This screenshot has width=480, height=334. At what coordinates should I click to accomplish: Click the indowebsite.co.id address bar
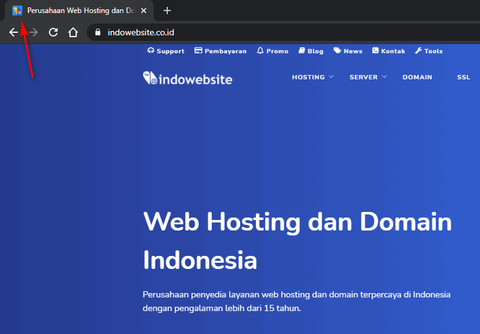pyautogui.click(x=282, y=32)
